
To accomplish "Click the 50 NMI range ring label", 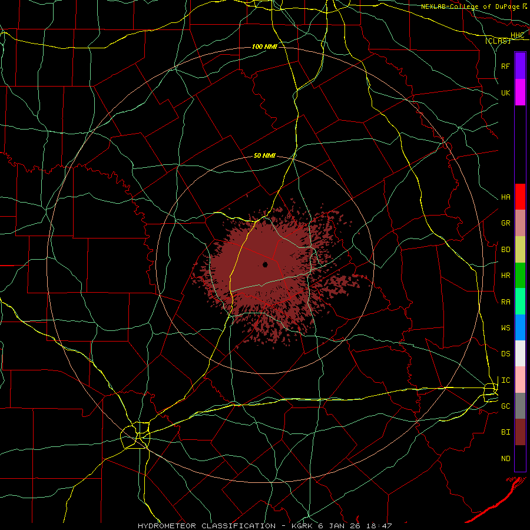I will (264, 155).
